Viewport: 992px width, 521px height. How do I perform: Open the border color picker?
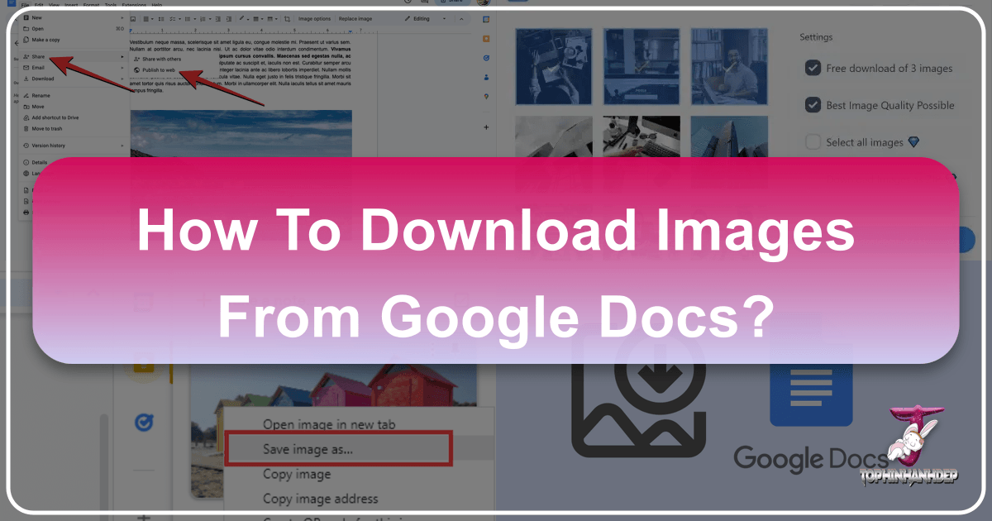pos(243,18)
